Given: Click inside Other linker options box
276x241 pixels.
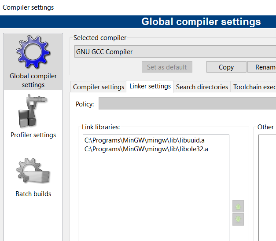Looking at the screenshot, I should [x=267, y=187].
